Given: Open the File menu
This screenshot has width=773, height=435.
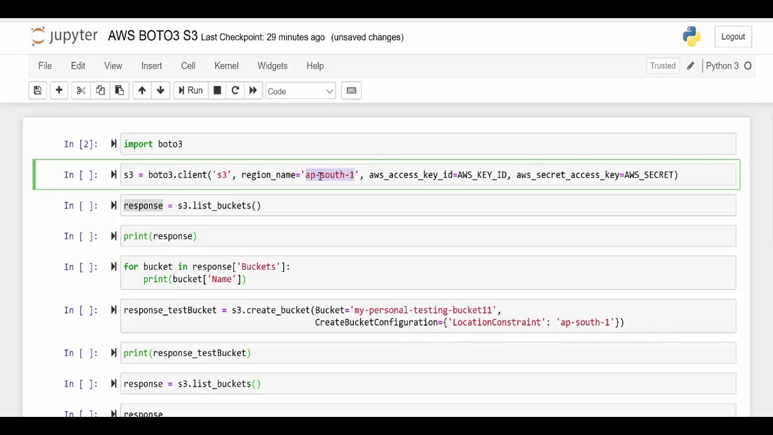Looking at the screenshot, I should [45, 66].
